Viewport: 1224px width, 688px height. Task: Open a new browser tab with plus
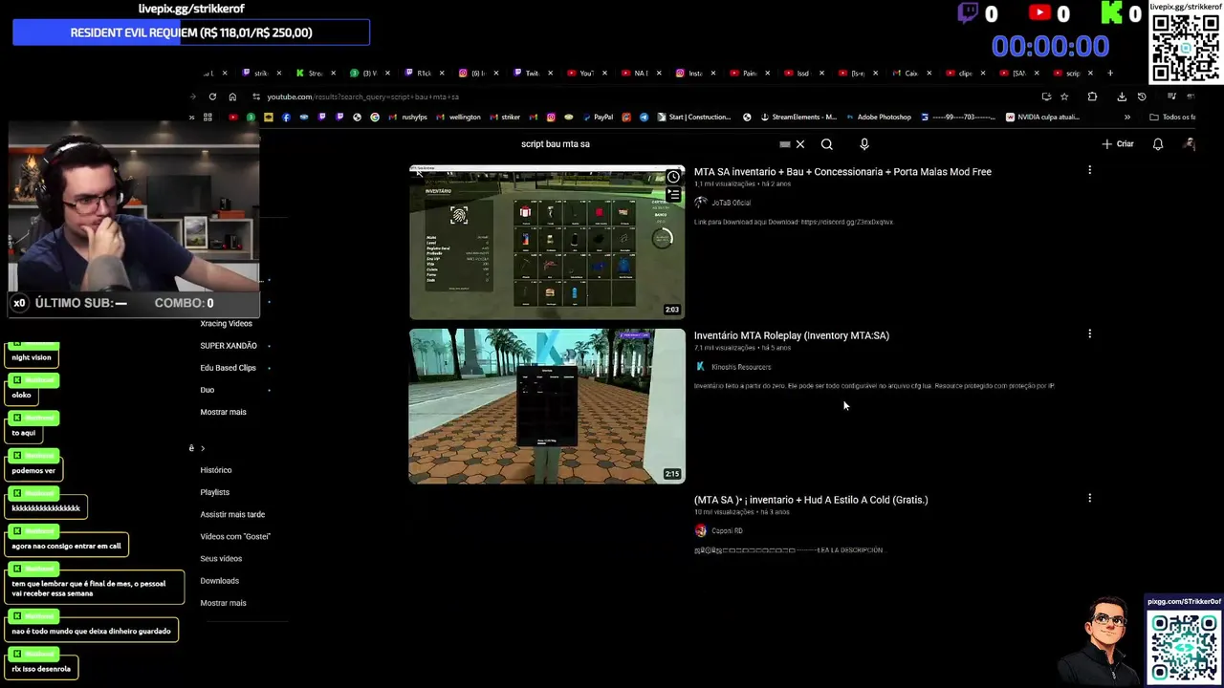tap(1110, 73)
